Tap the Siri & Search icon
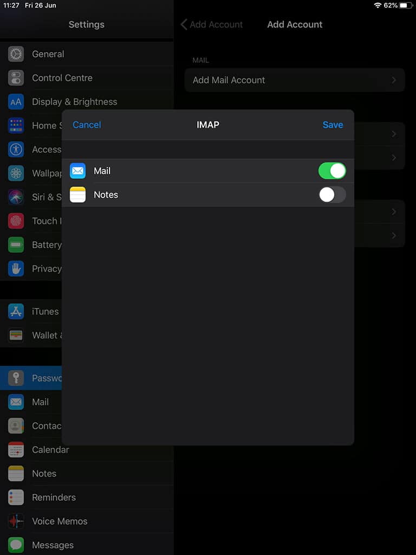Viewport: 416px width, 555px height. 16,197
